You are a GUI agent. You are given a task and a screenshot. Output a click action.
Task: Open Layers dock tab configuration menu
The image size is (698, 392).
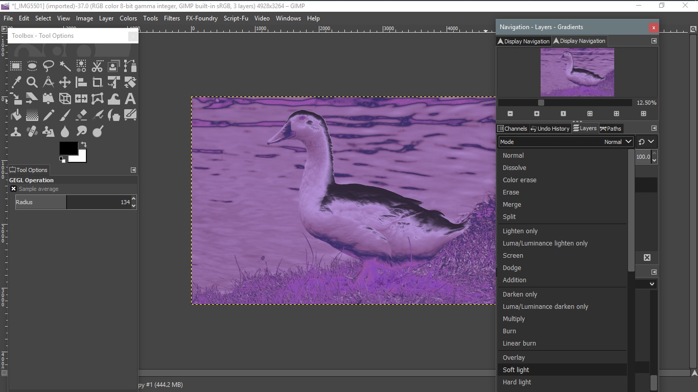[654, 128]
